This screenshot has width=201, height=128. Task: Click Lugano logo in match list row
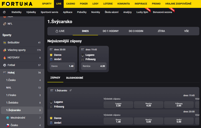(x=51, y=102)
